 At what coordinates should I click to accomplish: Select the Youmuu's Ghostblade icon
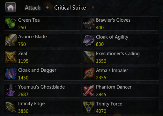(11, 90)
